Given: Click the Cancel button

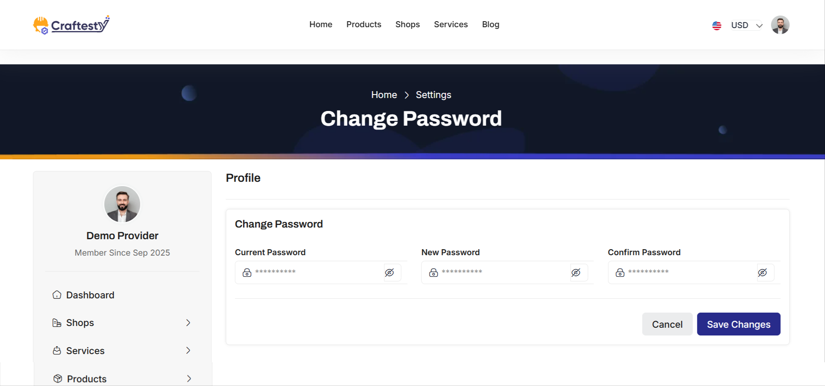Looking at the screenshot, I should click(x=667, y=324).
